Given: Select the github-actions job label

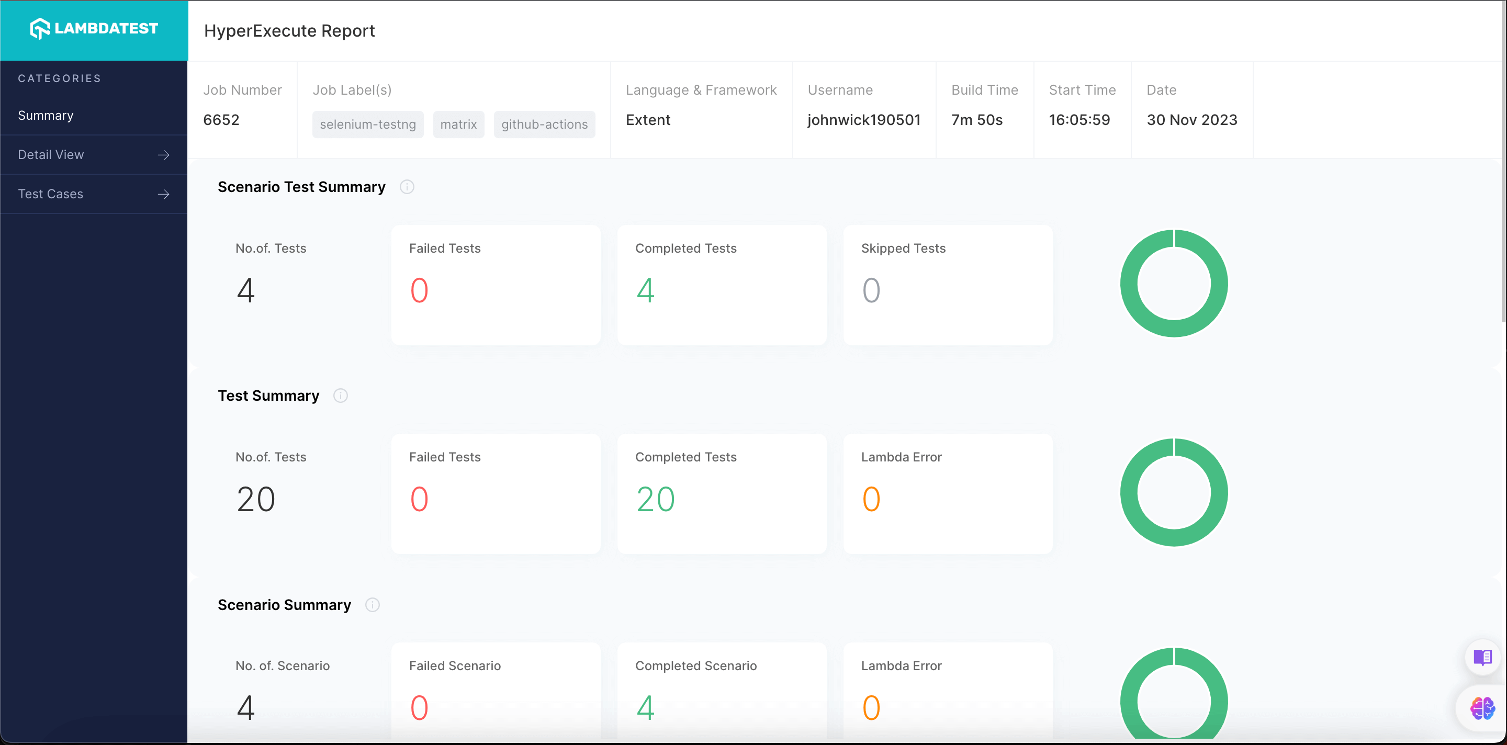Looking at the screenshot, I should [544, 125].
